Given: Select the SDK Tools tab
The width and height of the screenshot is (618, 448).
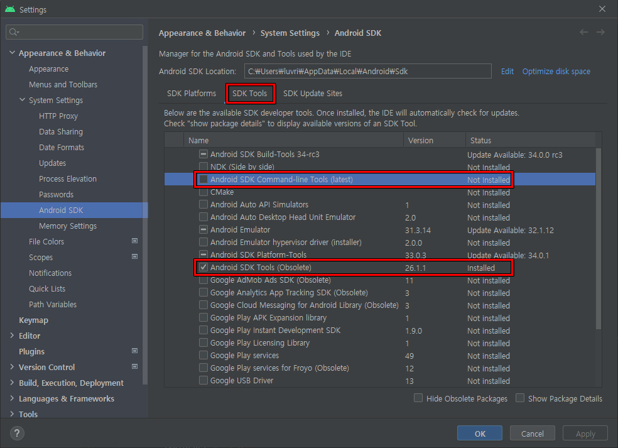Looking at the screenshot, I should click(x=249, y=94).
